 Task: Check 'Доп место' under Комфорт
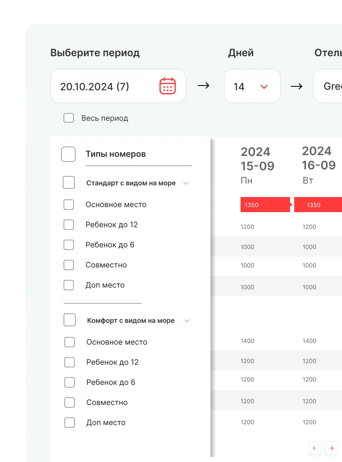click(x=70, y=423)
